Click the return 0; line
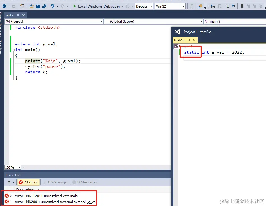Image resolution: width=266 pixels, height=206 pixels. pos(36,72)
